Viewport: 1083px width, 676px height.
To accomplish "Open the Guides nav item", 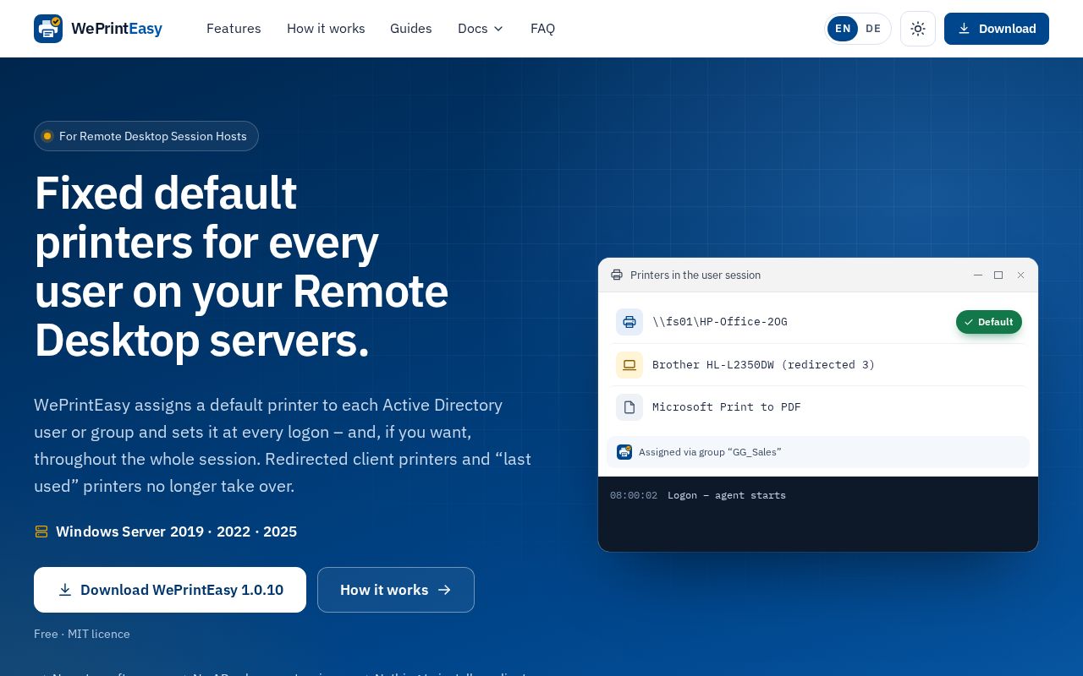I will click(x=411, y=29).
